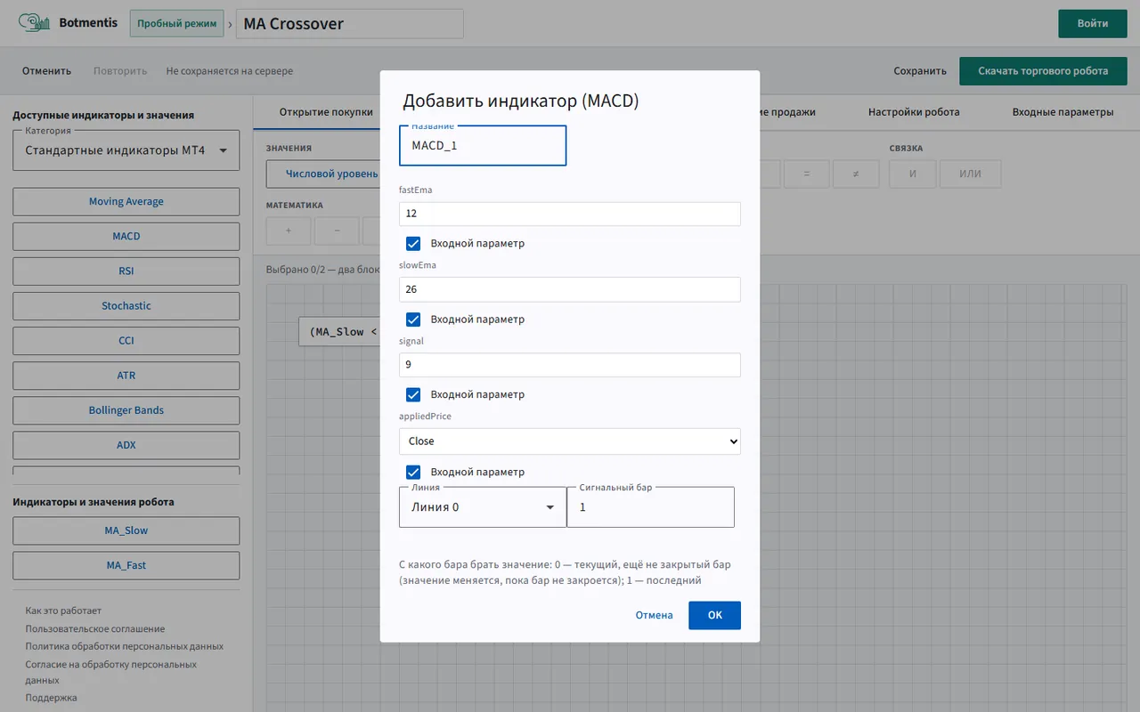Add the ATR indicator

126,376
